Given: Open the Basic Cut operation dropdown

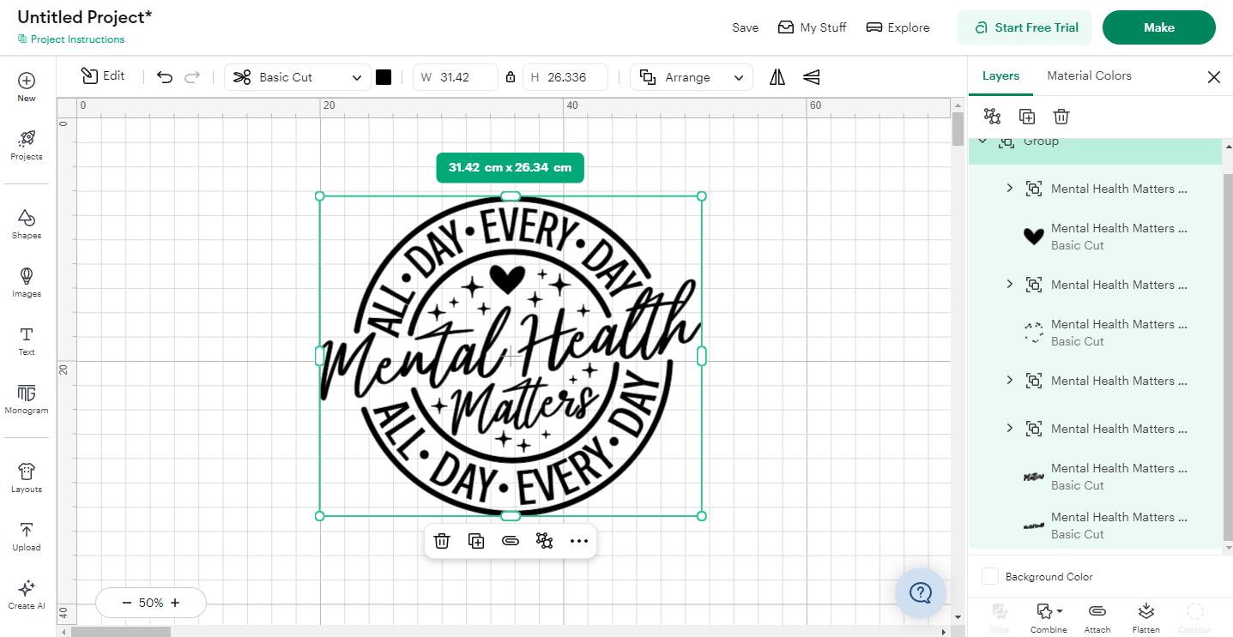Looking at the screenshot, I should click(x=298, y=77).
